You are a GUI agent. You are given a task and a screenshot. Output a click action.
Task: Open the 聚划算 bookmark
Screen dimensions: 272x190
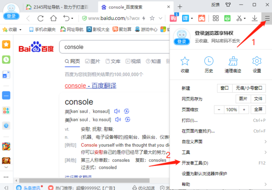[122, 30]
